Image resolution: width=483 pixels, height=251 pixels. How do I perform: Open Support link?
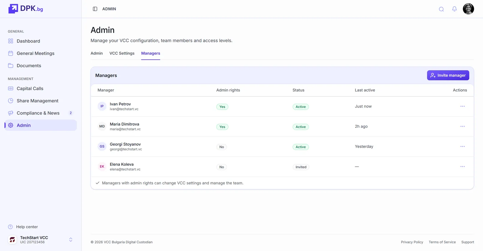(x=468, y=242)
